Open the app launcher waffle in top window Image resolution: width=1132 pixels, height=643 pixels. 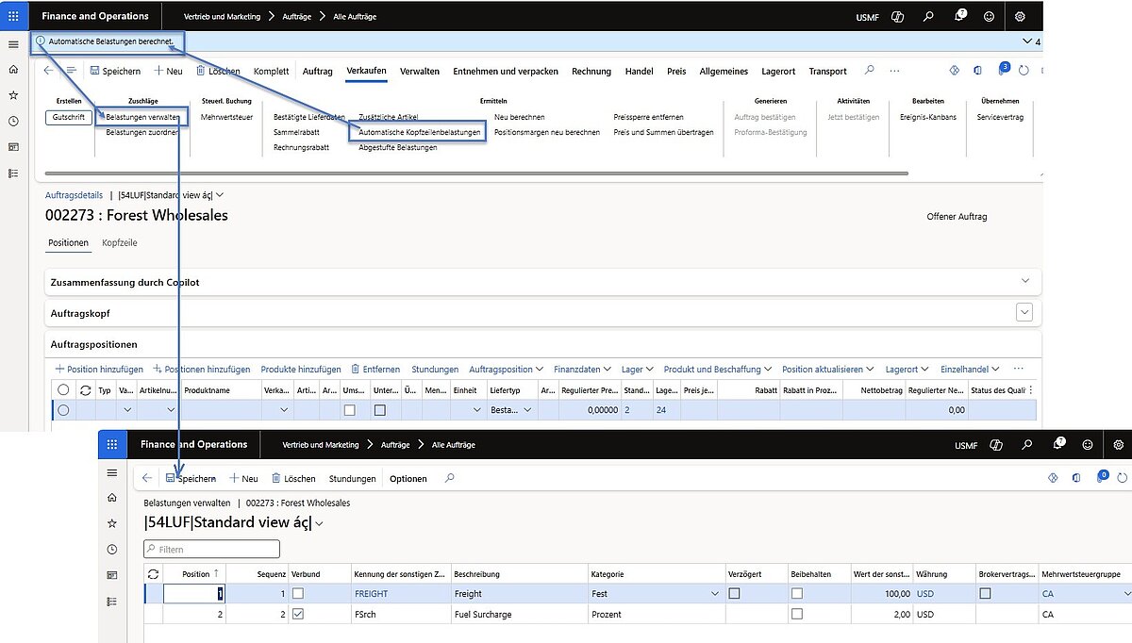12,16
